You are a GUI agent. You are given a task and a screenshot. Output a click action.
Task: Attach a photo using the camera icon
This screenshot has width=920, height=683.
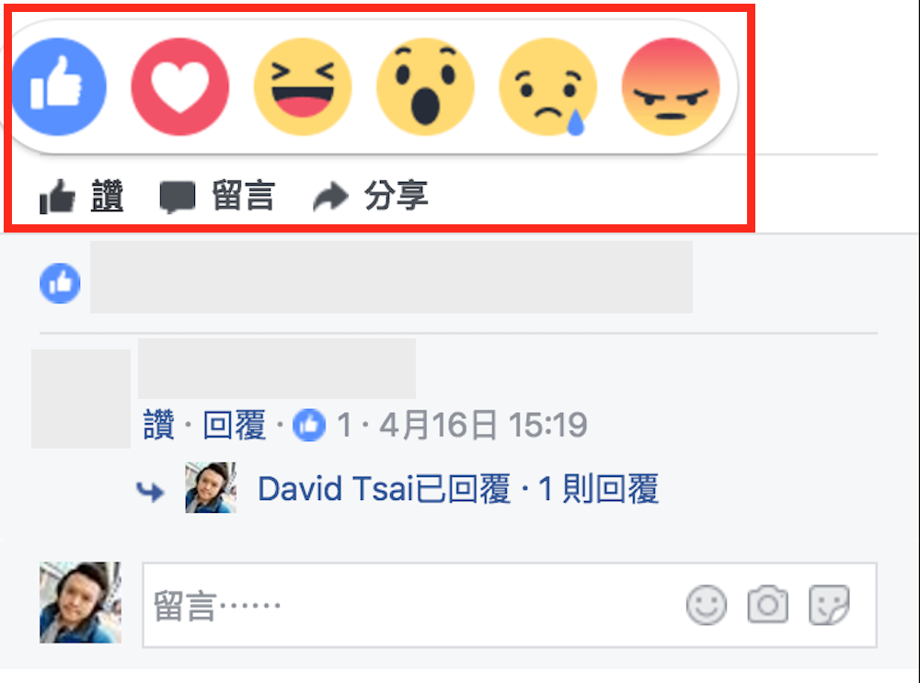click(768, 604)
